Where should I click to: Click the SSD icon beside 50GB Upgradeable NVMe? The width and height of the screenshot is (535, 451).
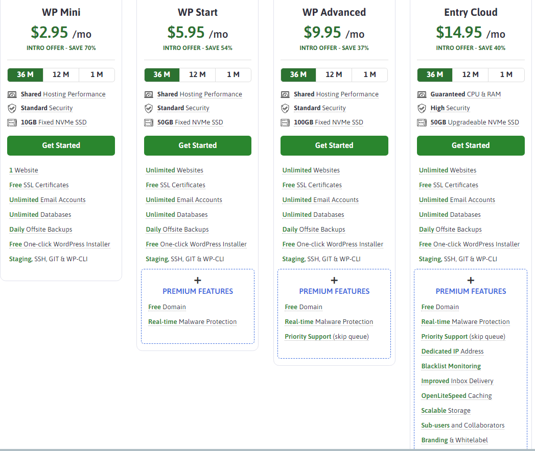422,122
